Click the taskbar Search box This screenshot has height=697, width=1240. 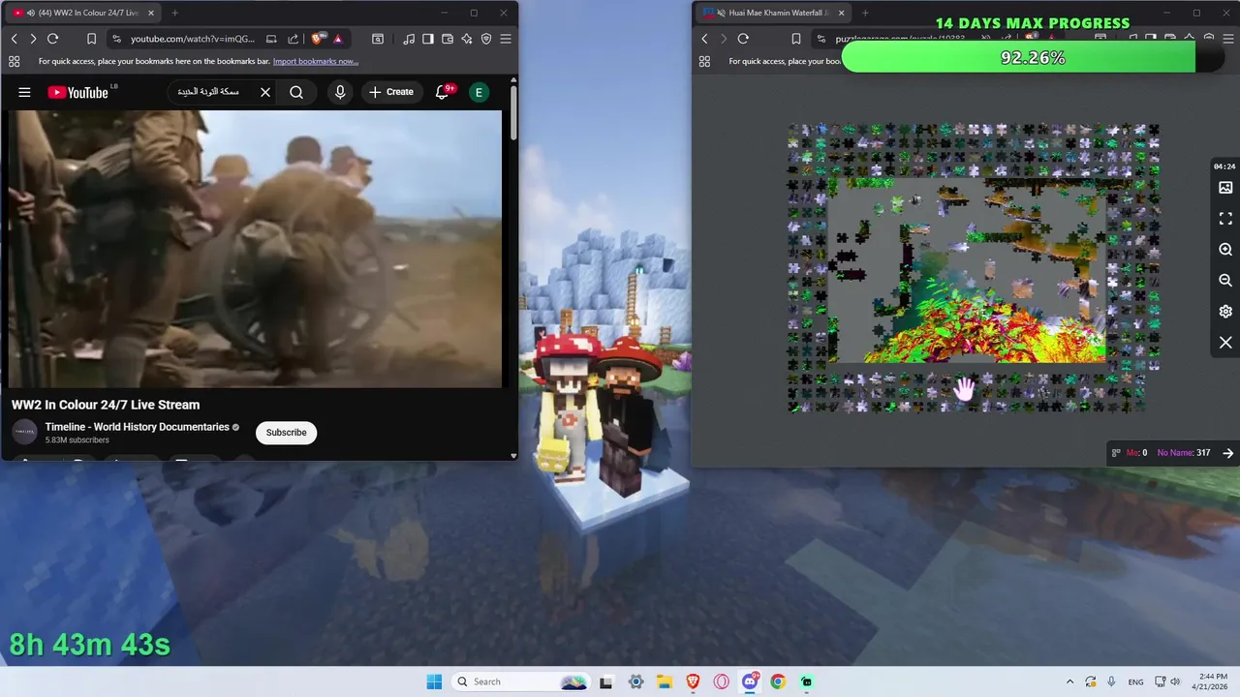(x=519, y=682)
